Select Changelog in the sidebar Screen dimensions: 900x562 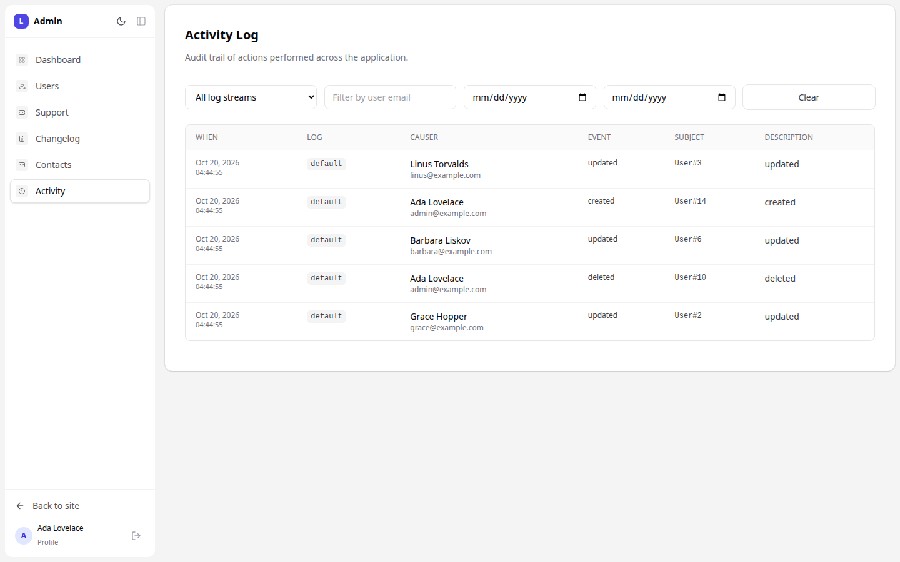point(80,139)
